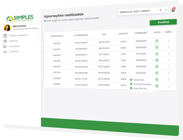
Task: Click the status check icon for 04/2023
Action: point(157,66)
